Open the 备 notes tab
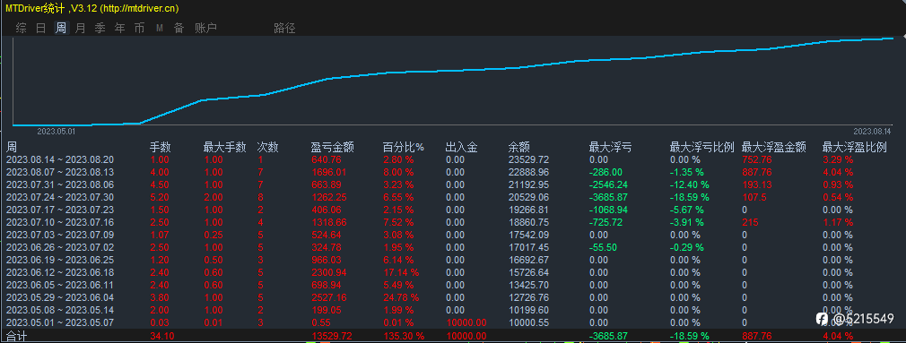Viewport: 906px width, 343px height. 179,28
